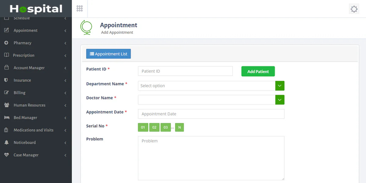
Task: Select serial number 03
Action: 166,127
